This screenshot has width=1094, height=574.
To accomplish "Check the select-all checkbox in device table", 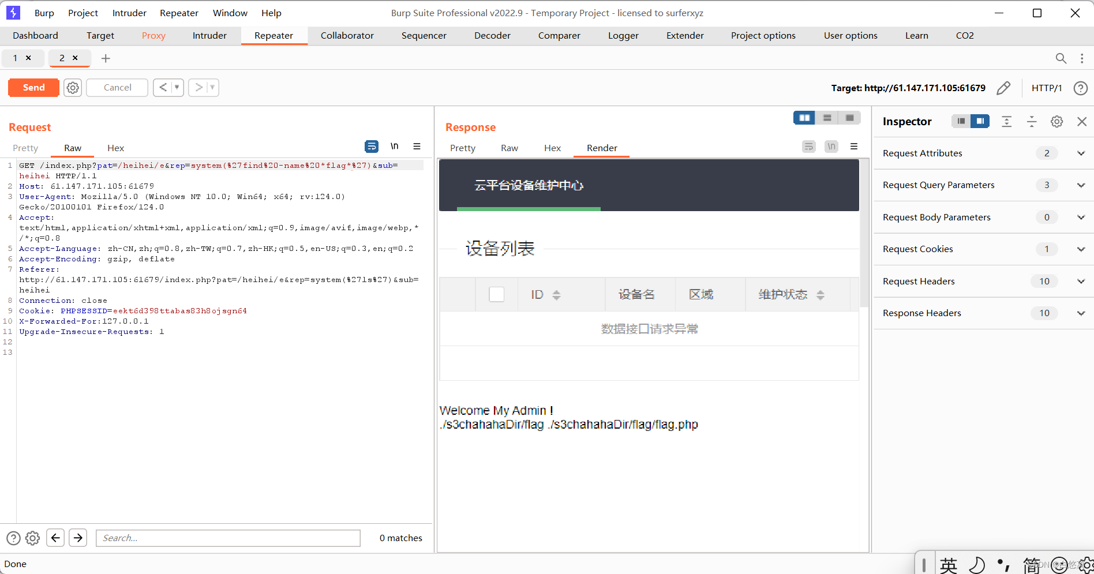I will coord(496,294).
